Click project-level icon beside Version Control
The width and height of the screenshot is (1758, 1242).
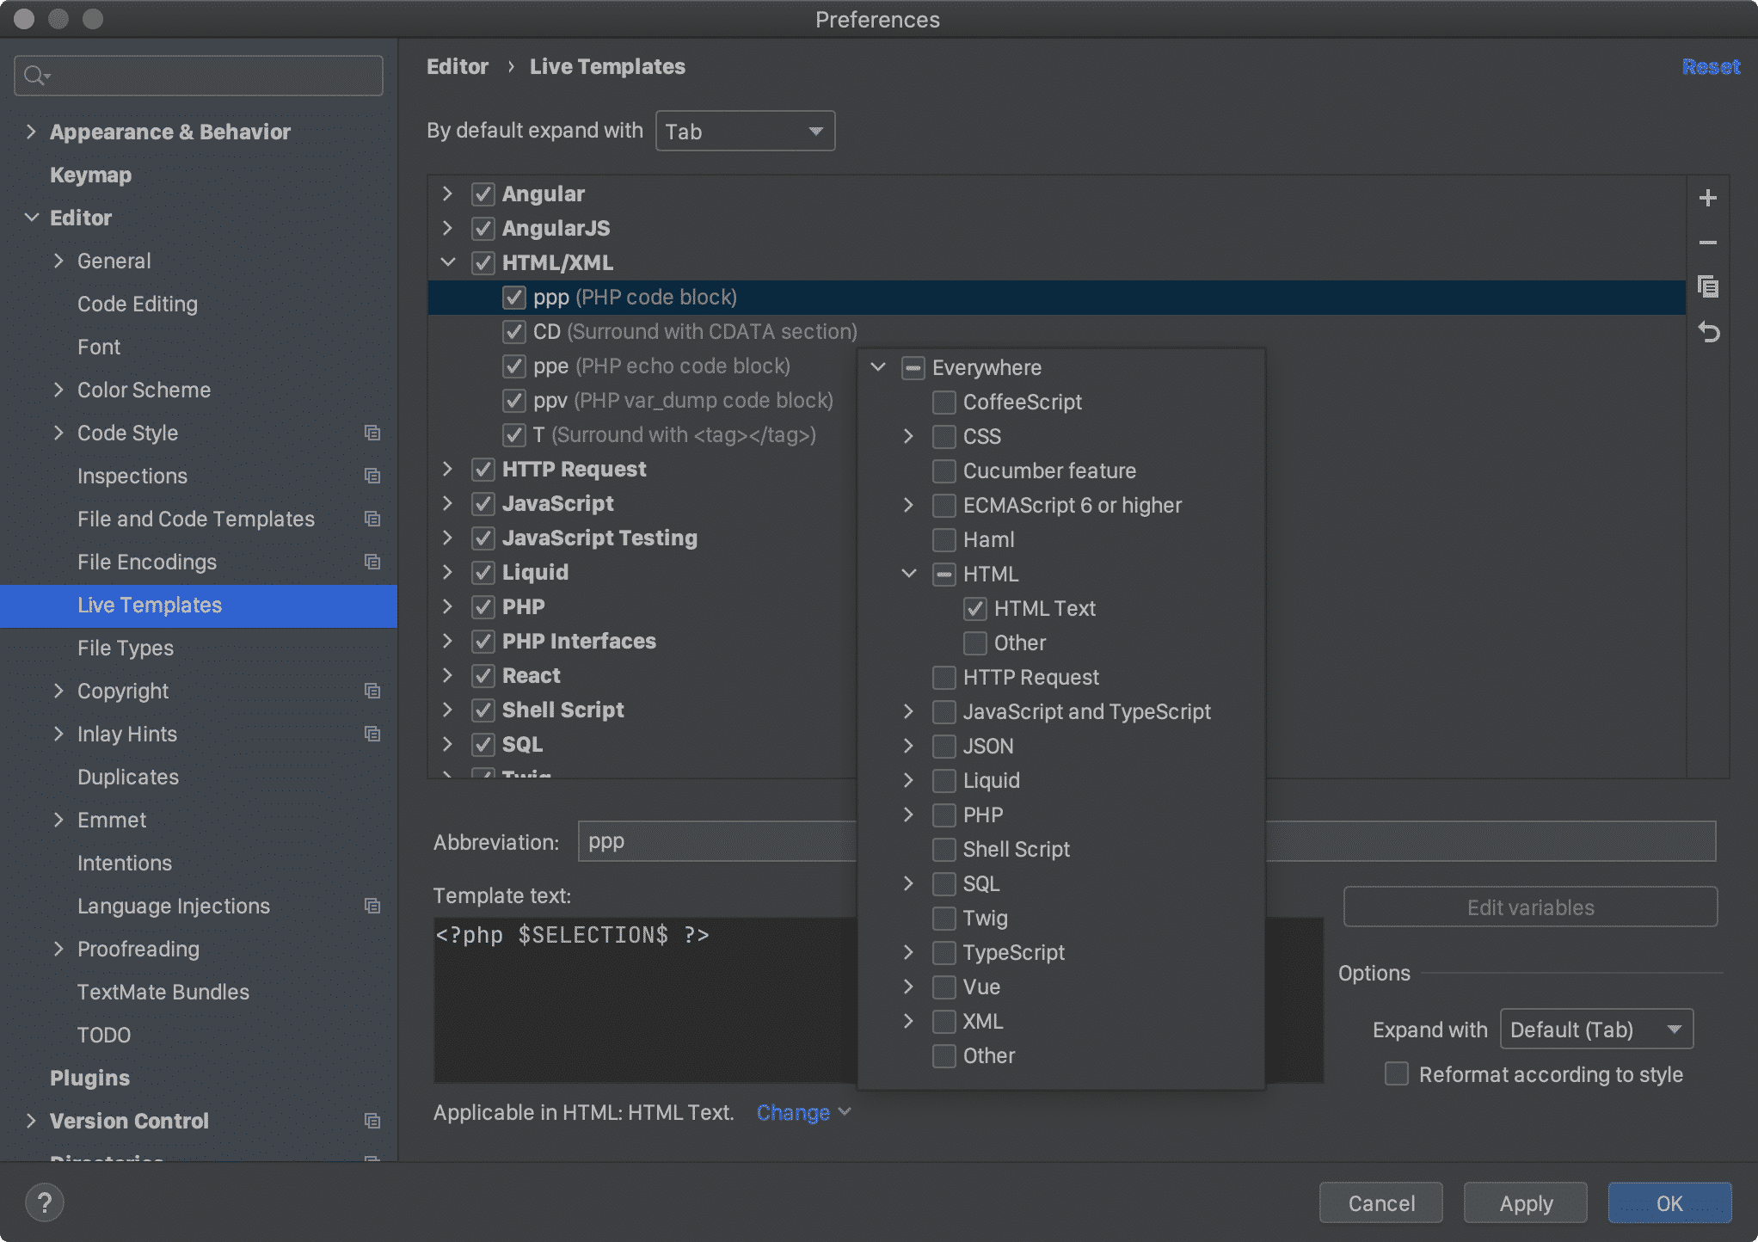coord(372,1121)
